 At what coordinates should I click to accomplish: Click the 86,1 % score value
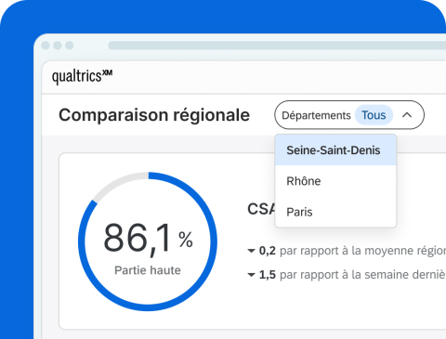tap(148, 239)
